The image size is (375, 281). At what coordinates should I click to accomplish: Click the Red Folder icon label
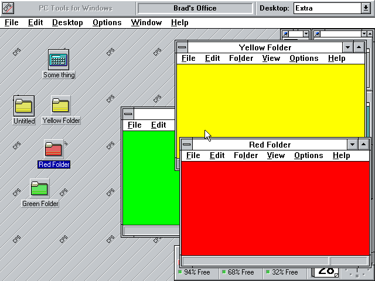tap(54, 165)
